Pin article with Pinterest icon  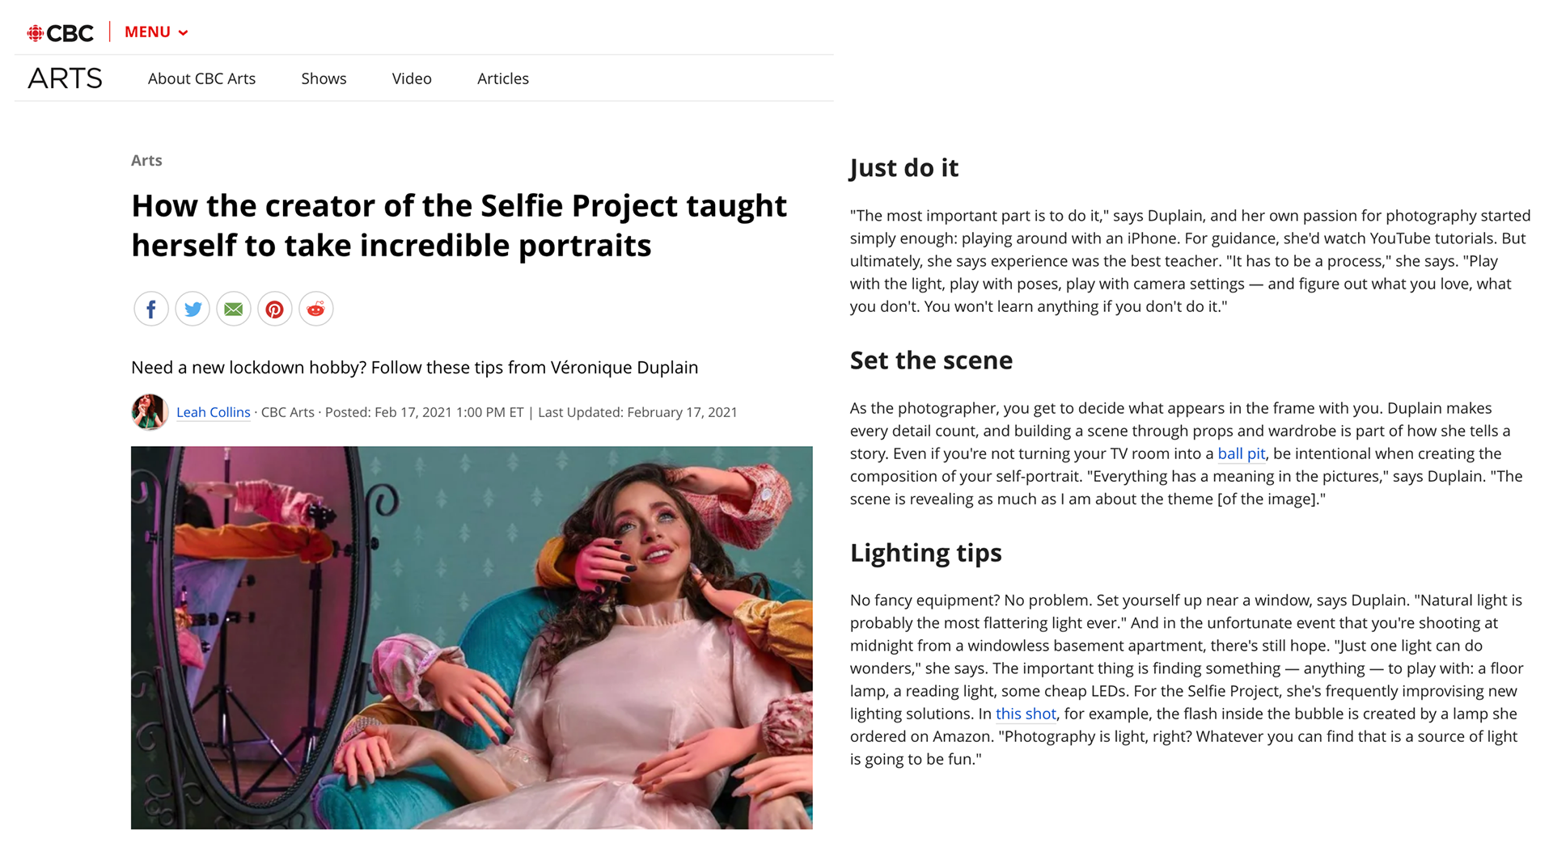coord(275,309)
